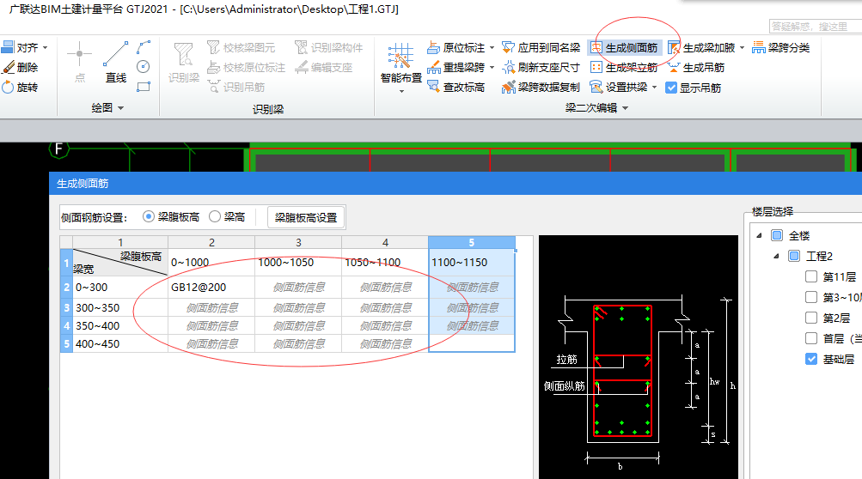Check the 首层 floor checkbox
862x479 pixels.
point(811,338)
